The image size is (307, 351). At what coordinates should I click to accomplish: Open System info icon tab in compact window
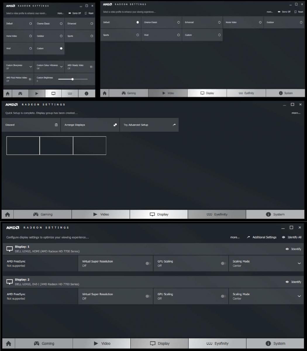click(x=87, y=94)
